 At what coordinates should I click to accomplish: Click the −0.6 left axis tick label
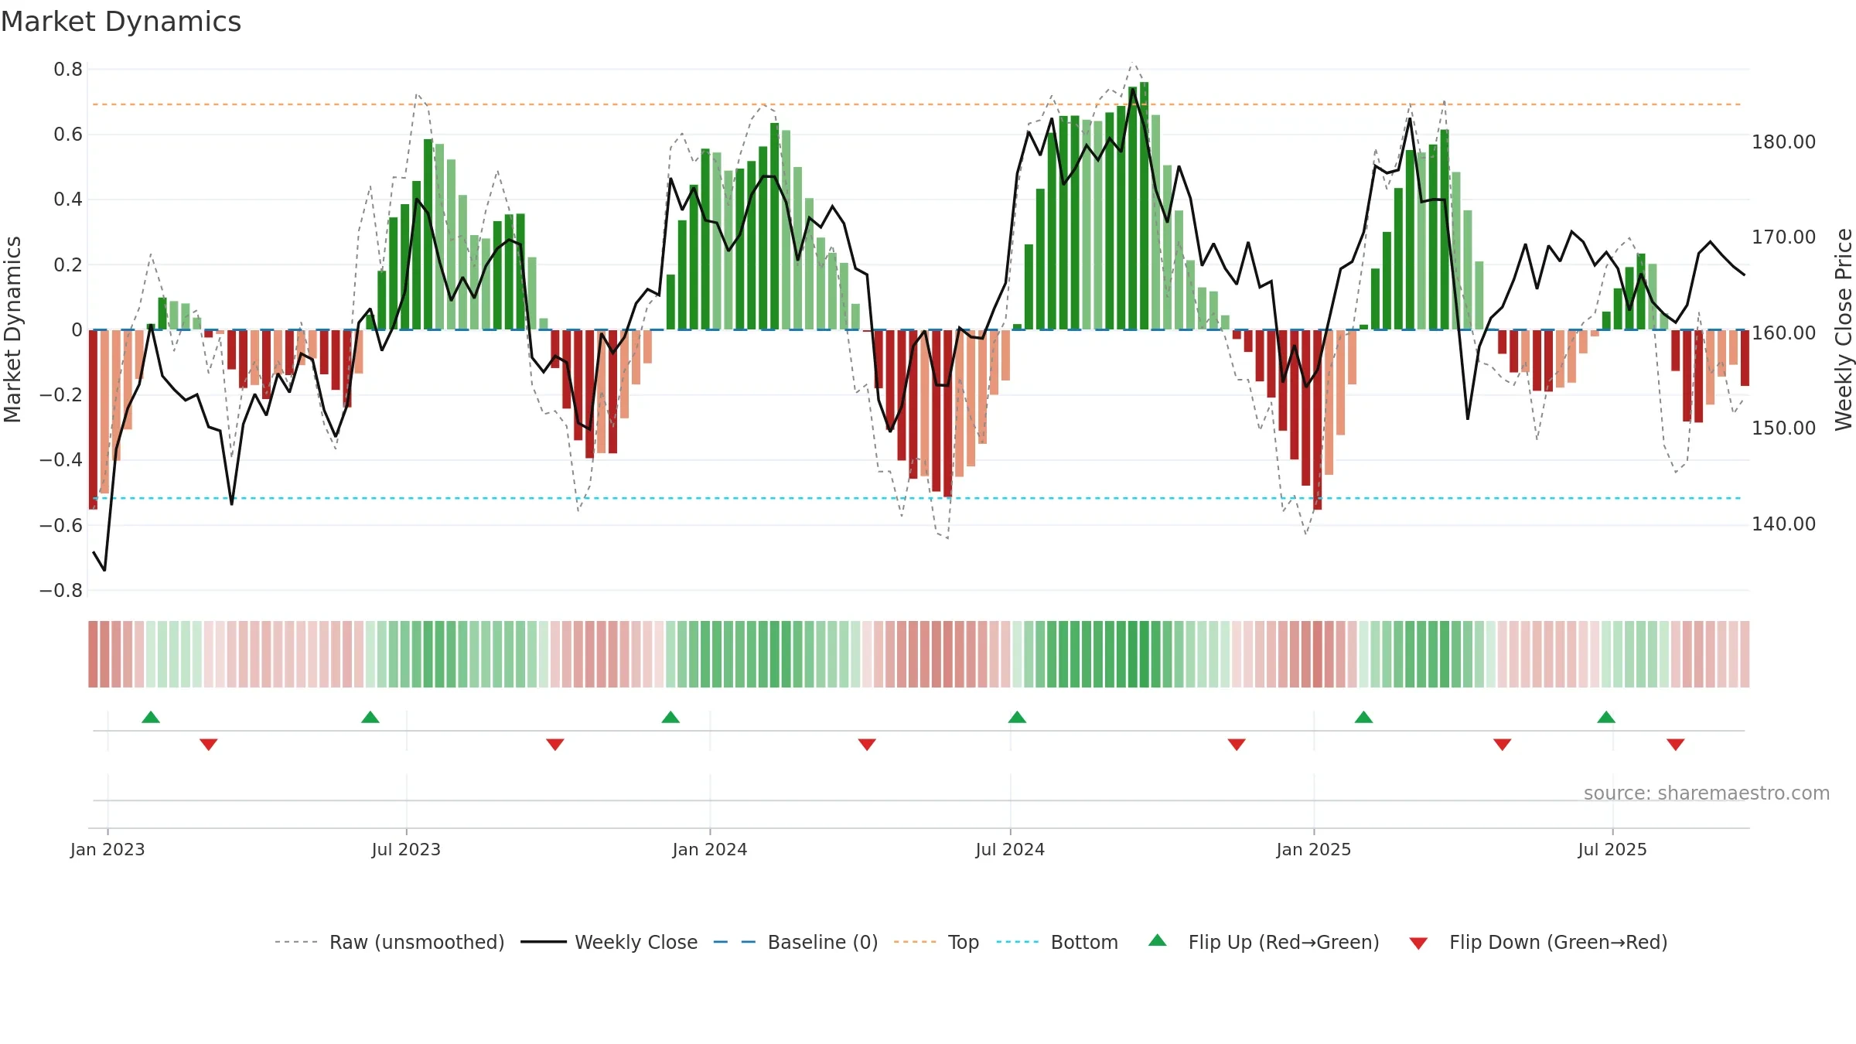(61, 525)
